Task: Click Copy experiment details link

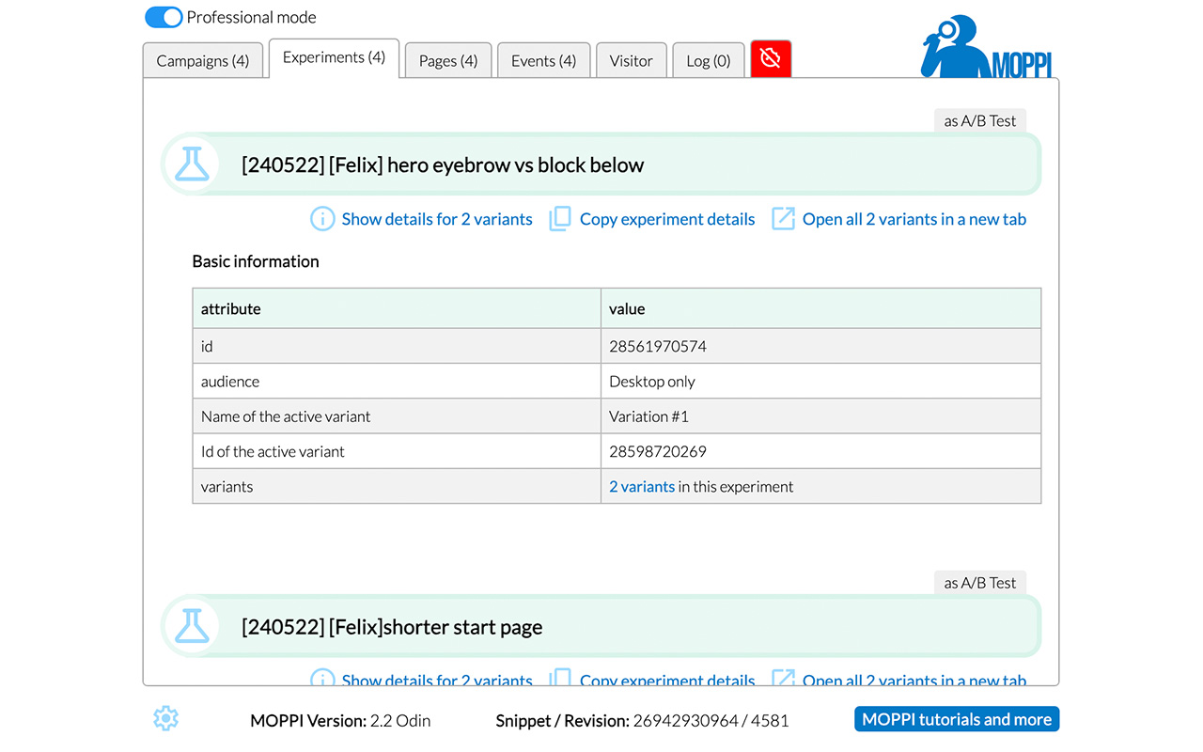Action: (666, 219)
